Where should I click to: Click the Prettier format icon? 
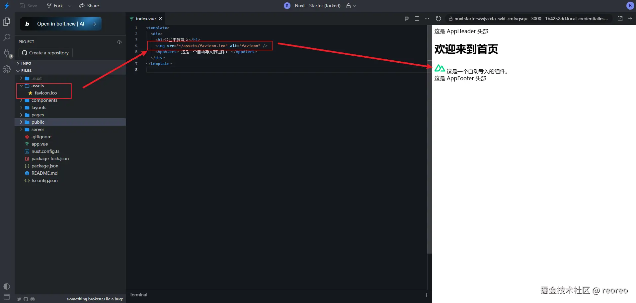[407, 19]
